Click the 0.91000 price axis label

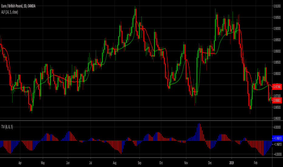pos(277,6)
